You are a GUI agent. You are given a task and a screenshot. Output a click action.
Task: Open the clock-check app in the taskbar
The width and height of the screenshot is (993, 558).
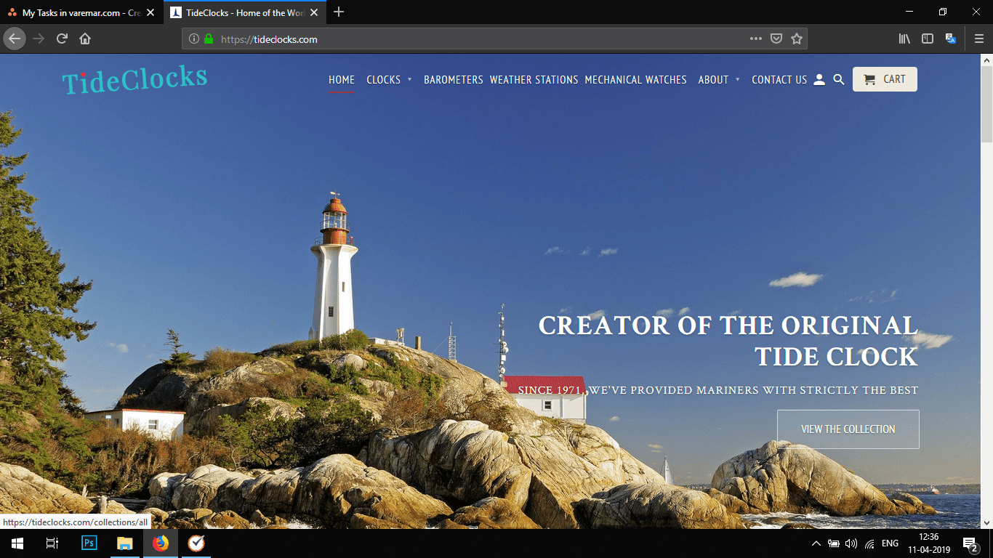click(196, 543)
